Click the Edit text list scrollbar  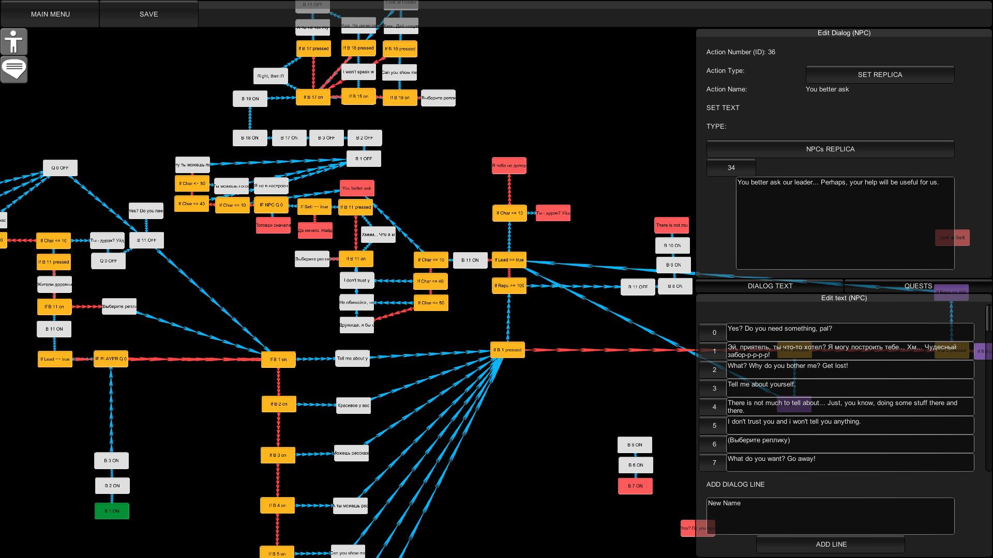coord(988,318)
